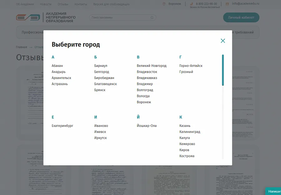Select the city Абакан
The image size is (281, 195).
tap(57, 66)
